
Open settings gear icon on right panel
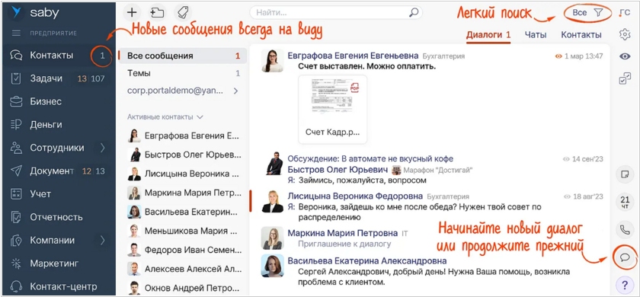point(625,34)
